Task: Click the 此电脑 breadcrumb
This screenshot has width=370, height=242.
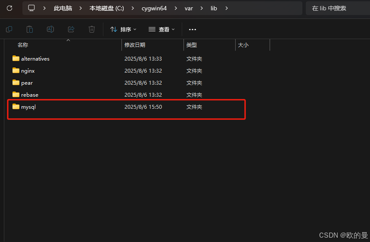Action: (63, 8)
